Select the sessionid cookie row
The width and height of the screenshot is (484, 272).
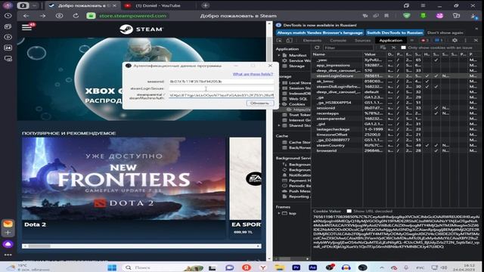coord(396,108)
